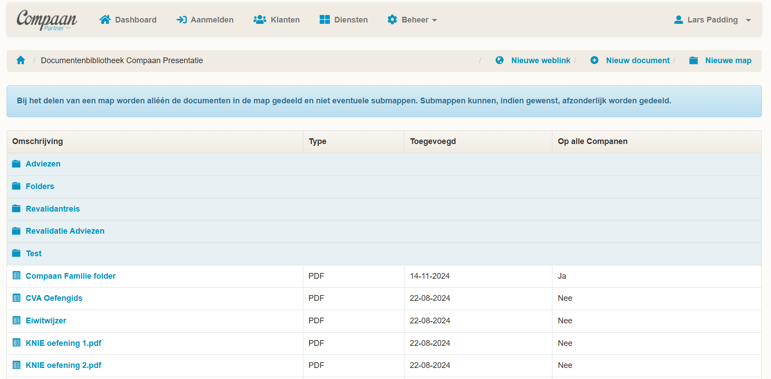Click the Nee value in the CVA Oefengids row
771x379 pixels.
point(565,298)
